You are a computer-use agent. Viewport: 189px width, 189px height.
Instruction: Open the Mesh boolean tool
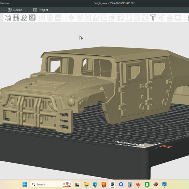click(112, 18)
